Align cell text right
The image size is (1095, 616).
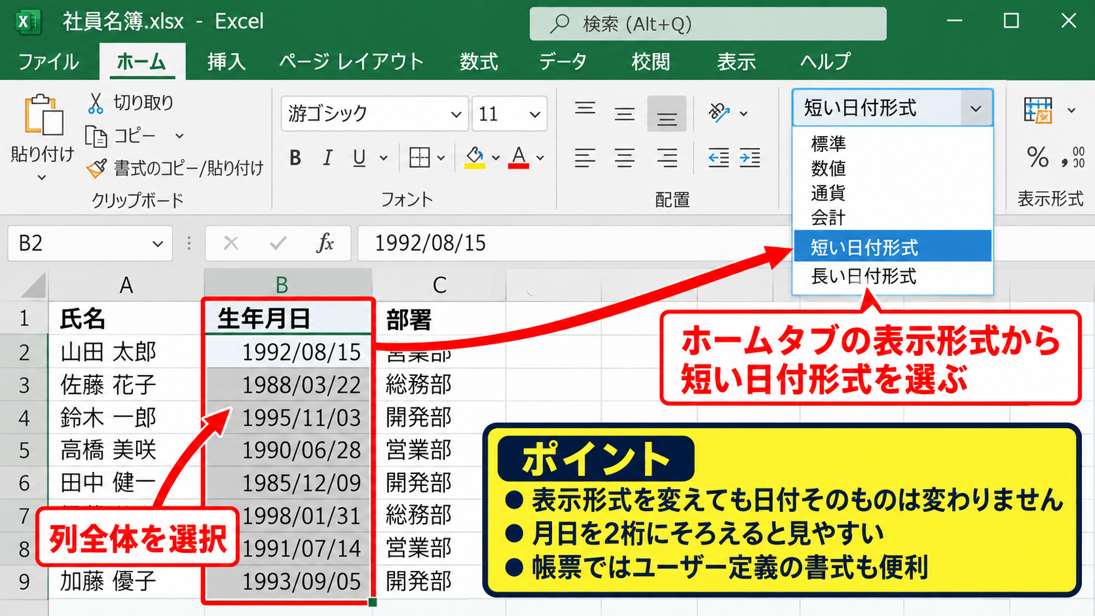[x=667, y=158]
